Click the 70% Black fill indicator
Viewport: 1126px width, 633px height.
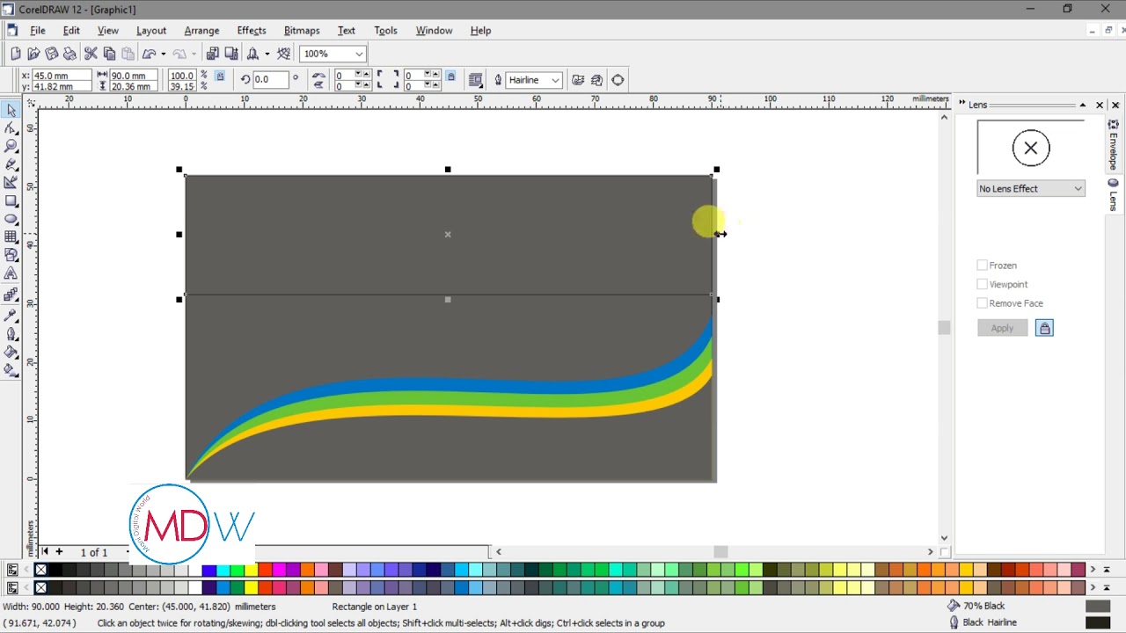[1098, 606]
